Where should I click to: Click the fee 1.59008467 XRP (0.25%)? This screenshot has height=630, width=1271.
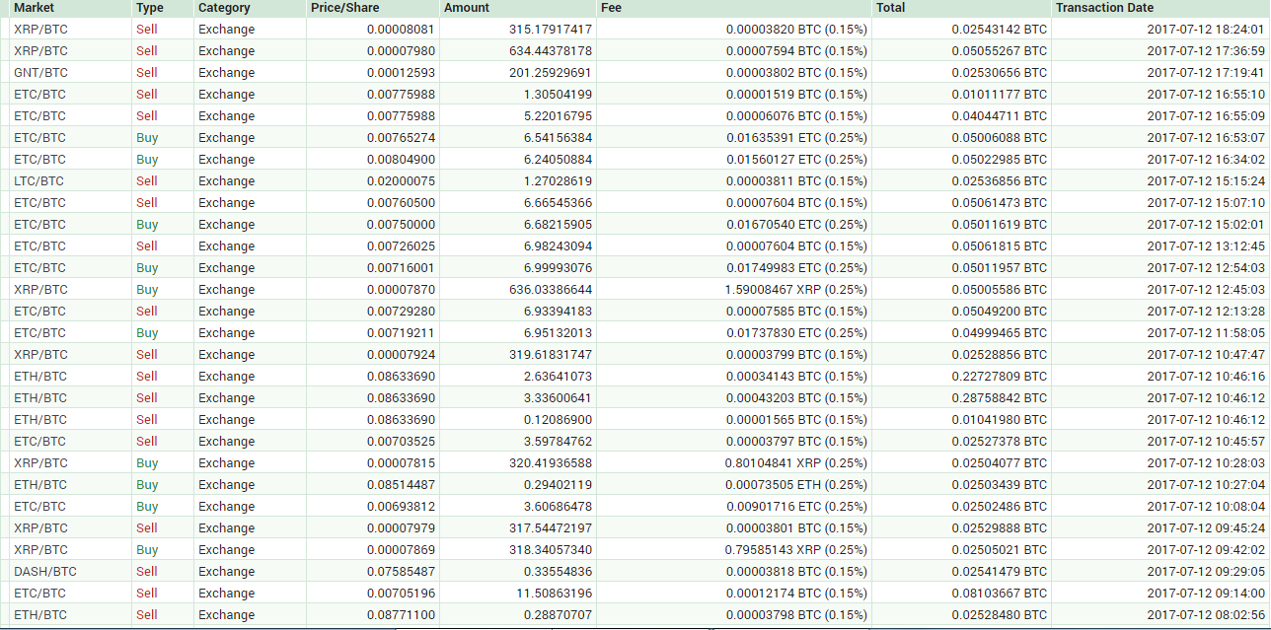coord(796,290)
